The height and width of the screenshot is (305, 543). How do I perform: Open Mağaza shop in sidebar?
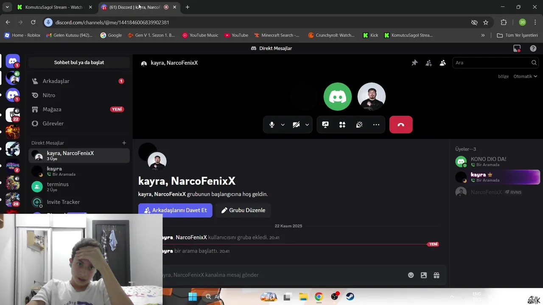coord(79,109)
